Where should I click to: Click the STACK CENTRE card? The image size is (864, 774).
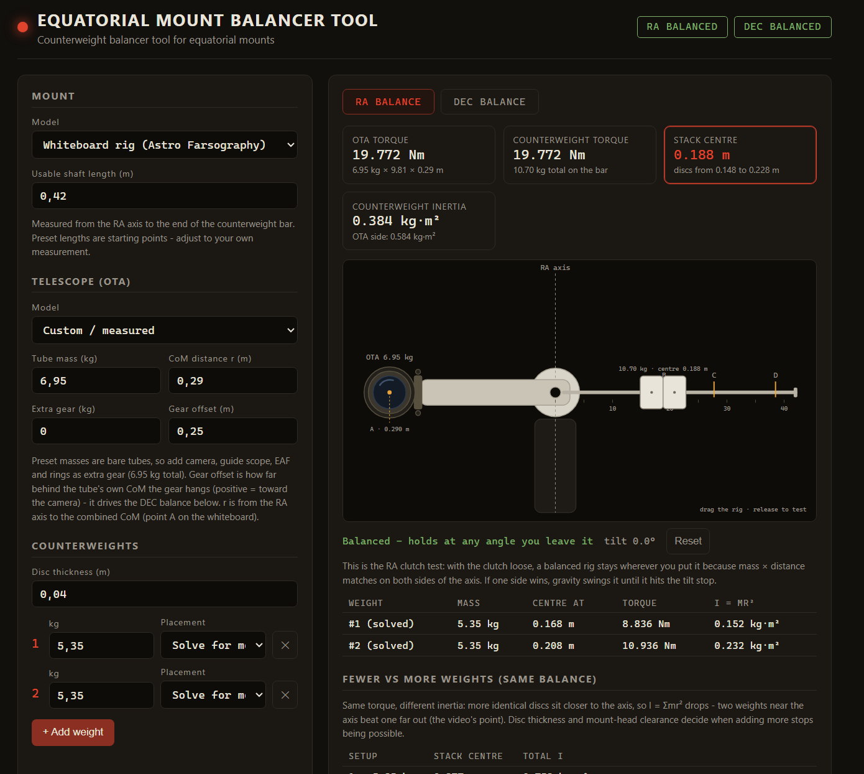click(740, 155)
